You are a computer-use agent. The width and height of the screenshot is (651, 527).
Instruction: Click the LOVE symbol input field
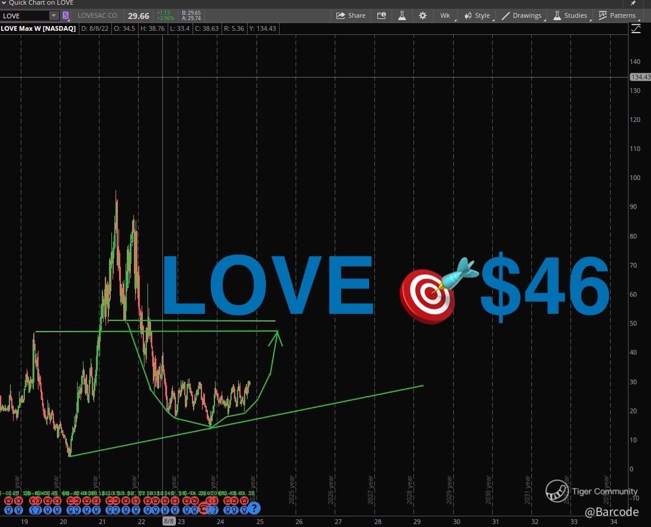(25, 16)
